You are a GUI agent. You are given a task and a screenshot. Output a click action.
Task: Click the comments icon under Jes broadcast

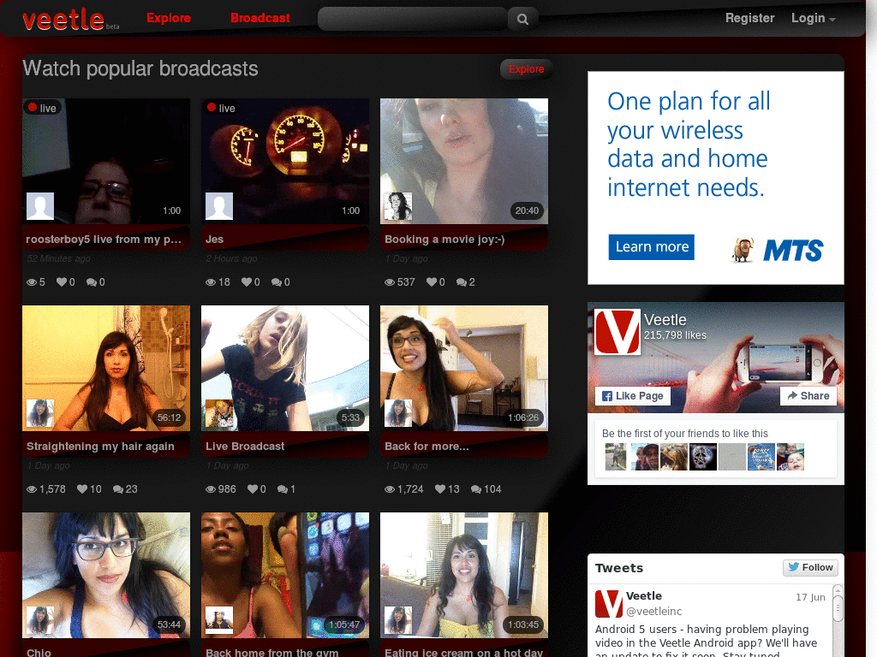tap(277, 282)
